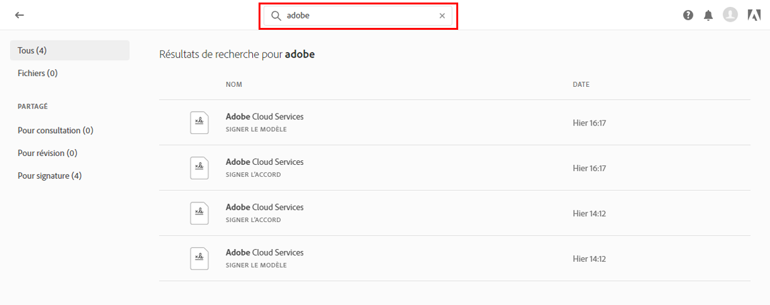770x305 pixels.
Task: Open the notifications bell icon
Action: coord(709,15)
